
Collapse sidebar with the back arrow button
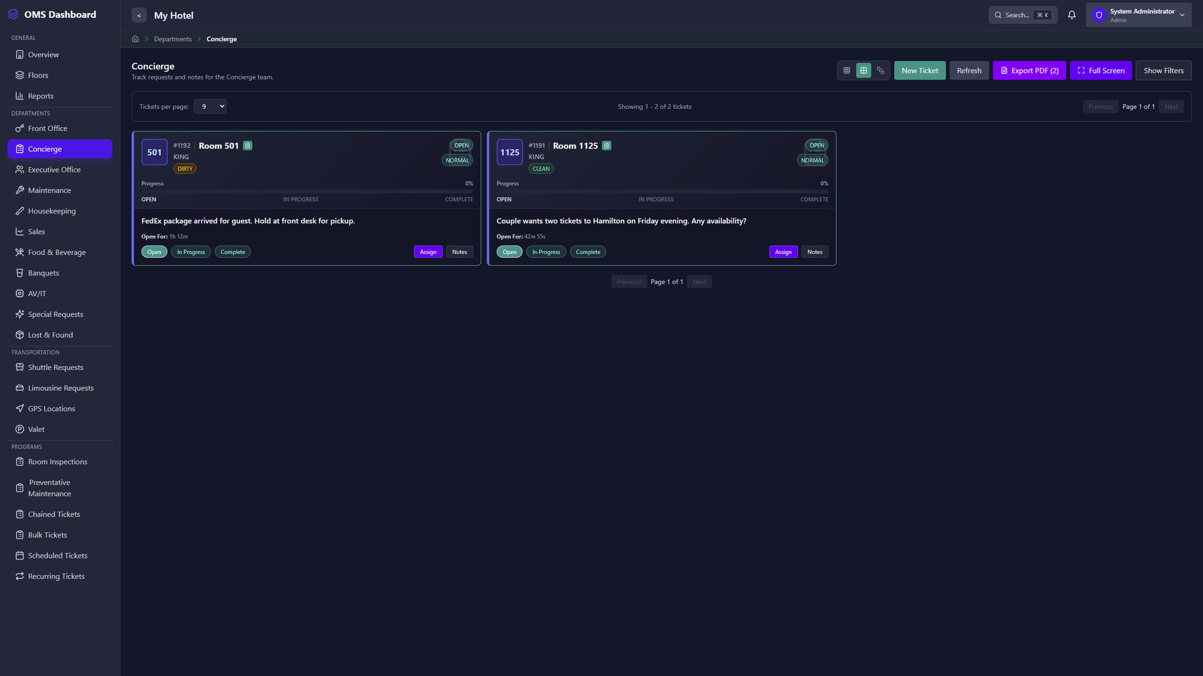coord(139,15)
